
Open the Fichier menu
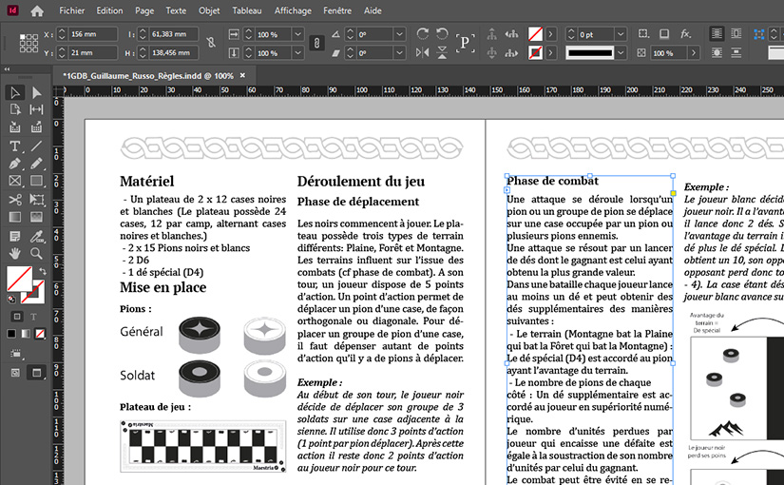tap(71, 10)
